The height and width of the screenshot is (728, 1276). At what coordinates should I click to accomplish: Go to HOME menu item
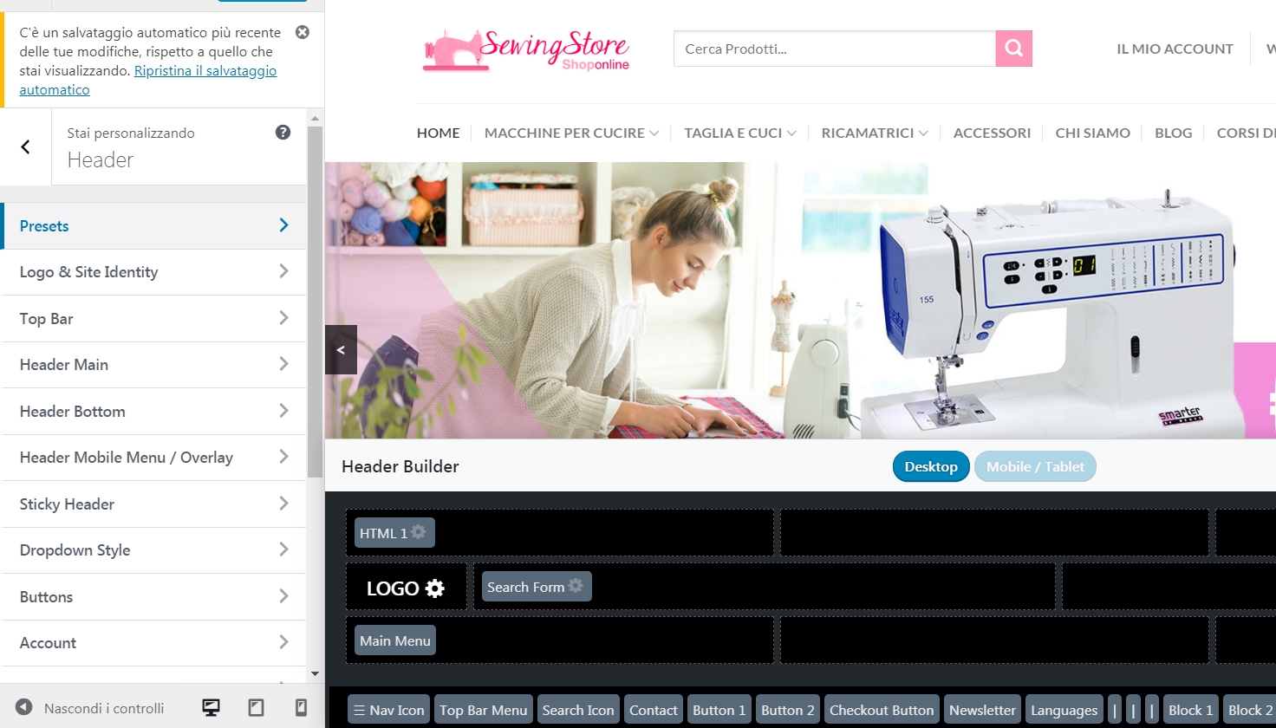tap(439, 133)
